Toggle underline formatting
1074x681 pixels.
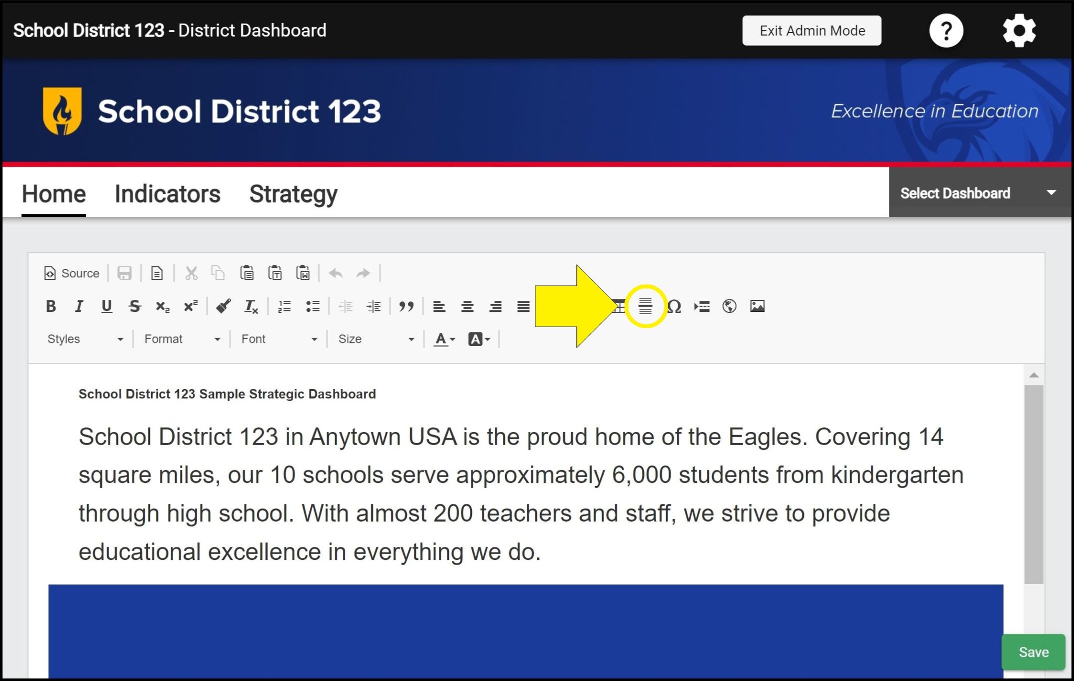[x=107, y=307]
